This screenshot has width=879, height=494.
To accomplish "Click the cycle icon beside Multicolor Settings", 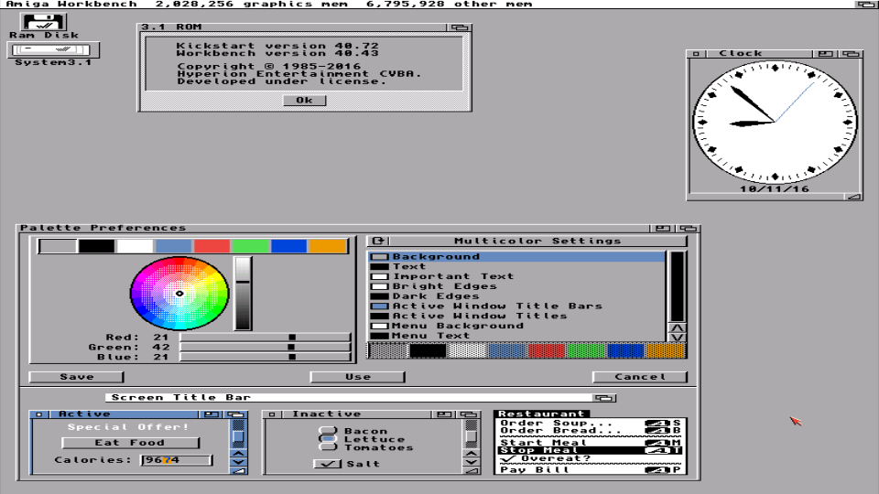I will (376, 242).
